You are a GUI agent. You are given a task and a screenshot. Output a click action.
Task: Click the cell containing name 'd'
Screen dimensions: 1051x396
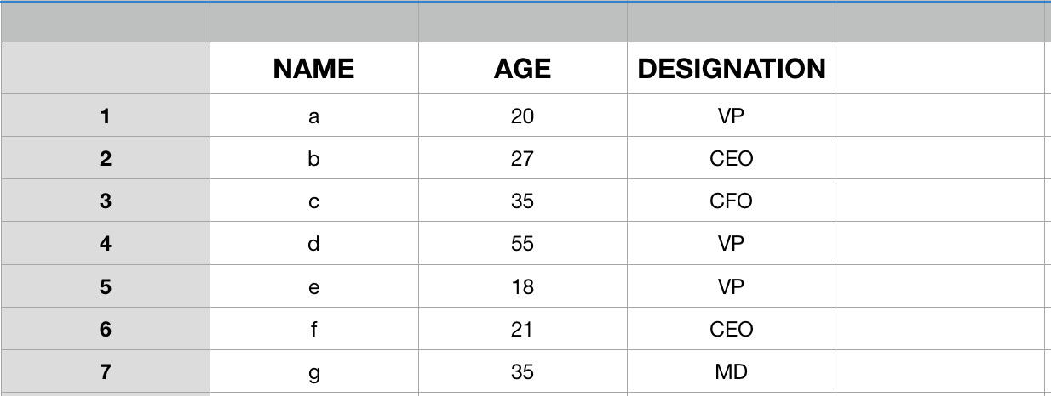[x=314, y=243]
